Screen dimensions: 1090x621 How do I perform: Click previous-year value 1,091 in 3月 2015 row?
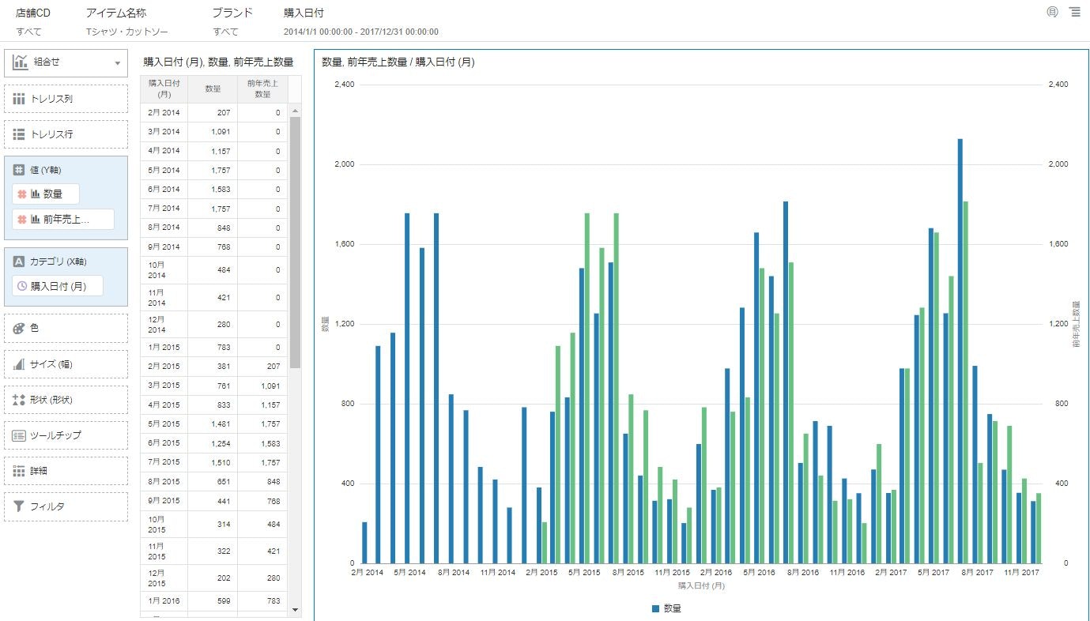point(270,386)
